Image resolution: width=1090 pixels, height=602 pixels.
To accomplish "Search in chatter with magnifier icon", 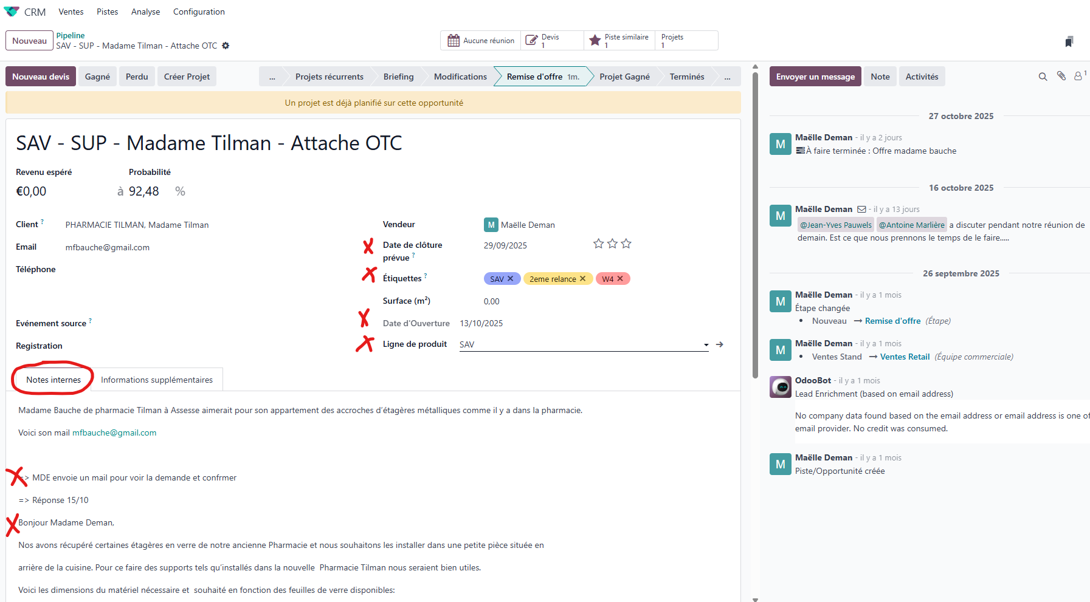I will click(x=1043, y=77).
